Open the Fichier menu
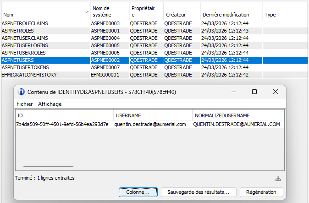Image resolution: width=309 pixels, height=203 pixels. pos(25,104)
